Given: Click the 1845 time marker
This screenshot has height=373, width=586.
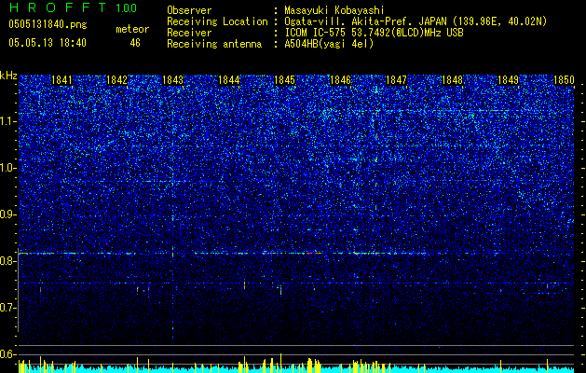Looking at the screenshot, I should tap(285, 80).
